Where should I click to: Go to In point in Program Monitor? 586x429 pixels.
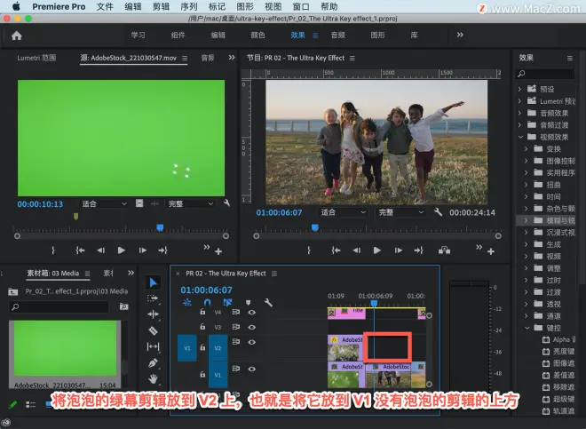(336, 250)
